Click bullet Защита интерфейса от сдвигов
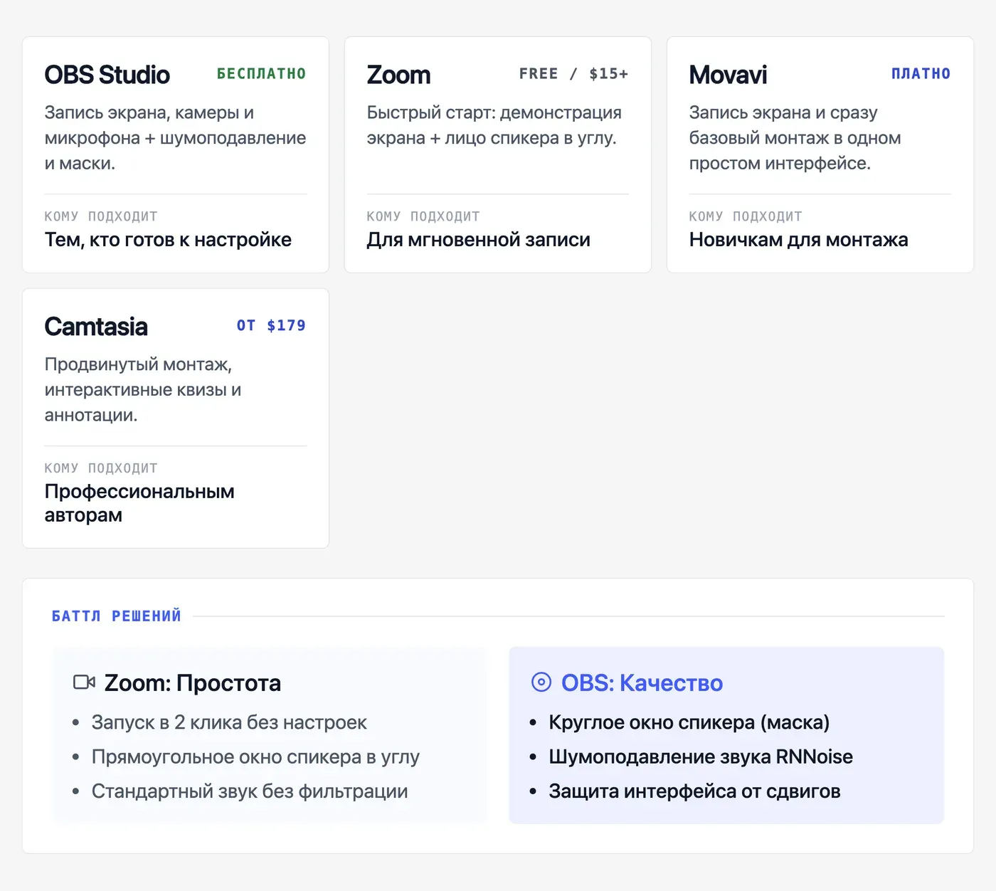Viewport: 996px width, 891px height. 695,791
